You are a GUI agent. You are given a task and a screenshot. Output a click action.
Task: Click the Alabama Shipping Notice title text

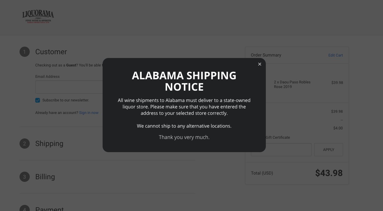184,81
